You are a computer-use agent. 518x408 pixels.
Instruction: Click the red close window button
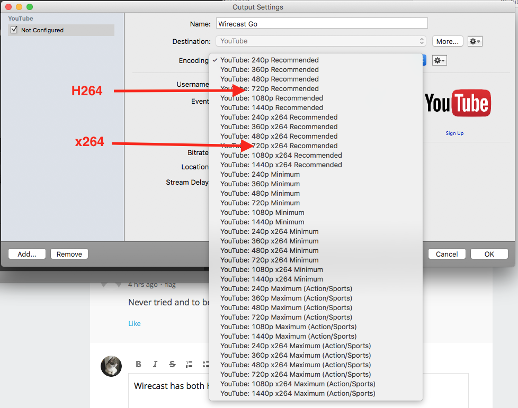[x=8, y=7]
